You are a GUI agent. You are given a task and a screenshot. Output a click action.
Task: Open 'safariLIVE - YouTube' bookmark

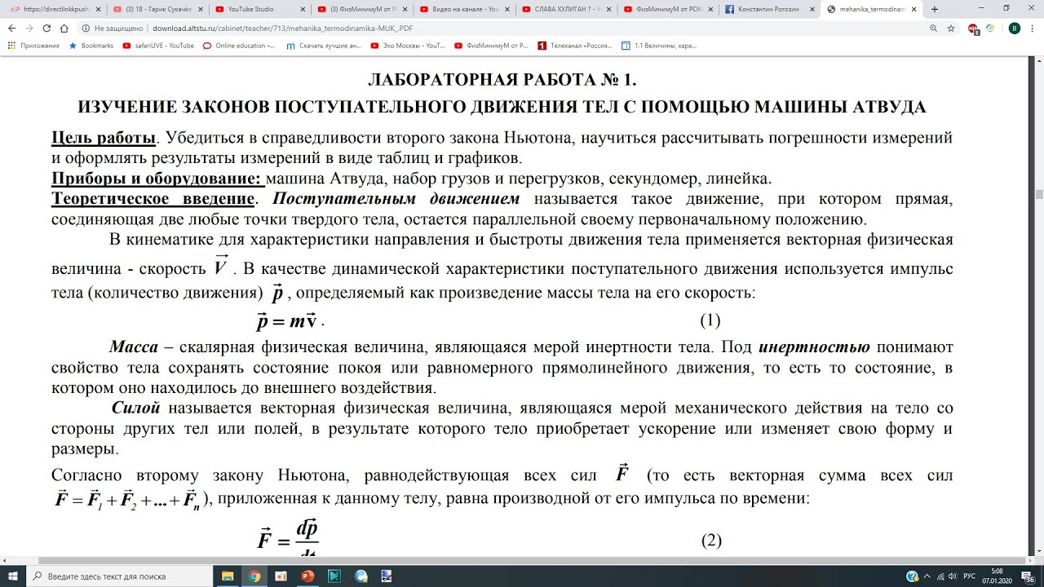pyautogui.click(x=158, y=46)
